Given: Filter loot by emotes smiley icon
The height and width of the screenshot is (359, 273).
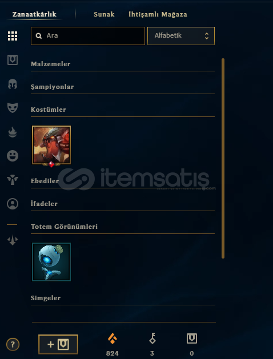Looking at the screenshot, I should pos(13,156).
